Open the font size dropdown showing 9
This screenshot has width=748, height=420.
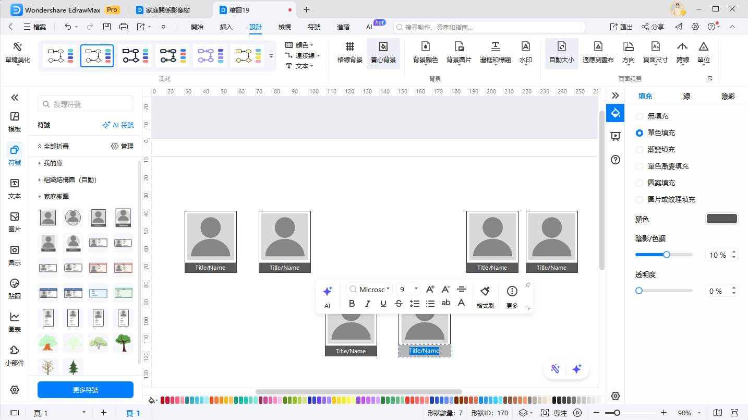point(408,289)
